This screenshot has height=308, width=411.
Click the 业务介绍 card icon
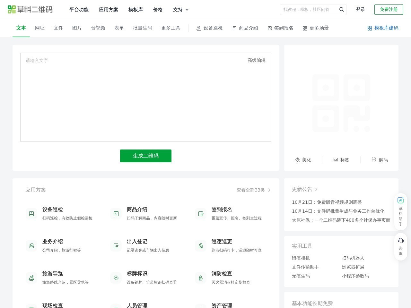(31, 246)
